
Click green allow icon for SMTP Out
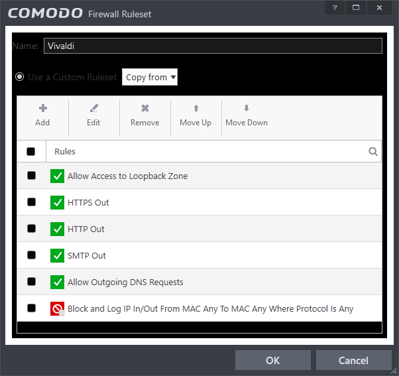[x=57, y=255]
